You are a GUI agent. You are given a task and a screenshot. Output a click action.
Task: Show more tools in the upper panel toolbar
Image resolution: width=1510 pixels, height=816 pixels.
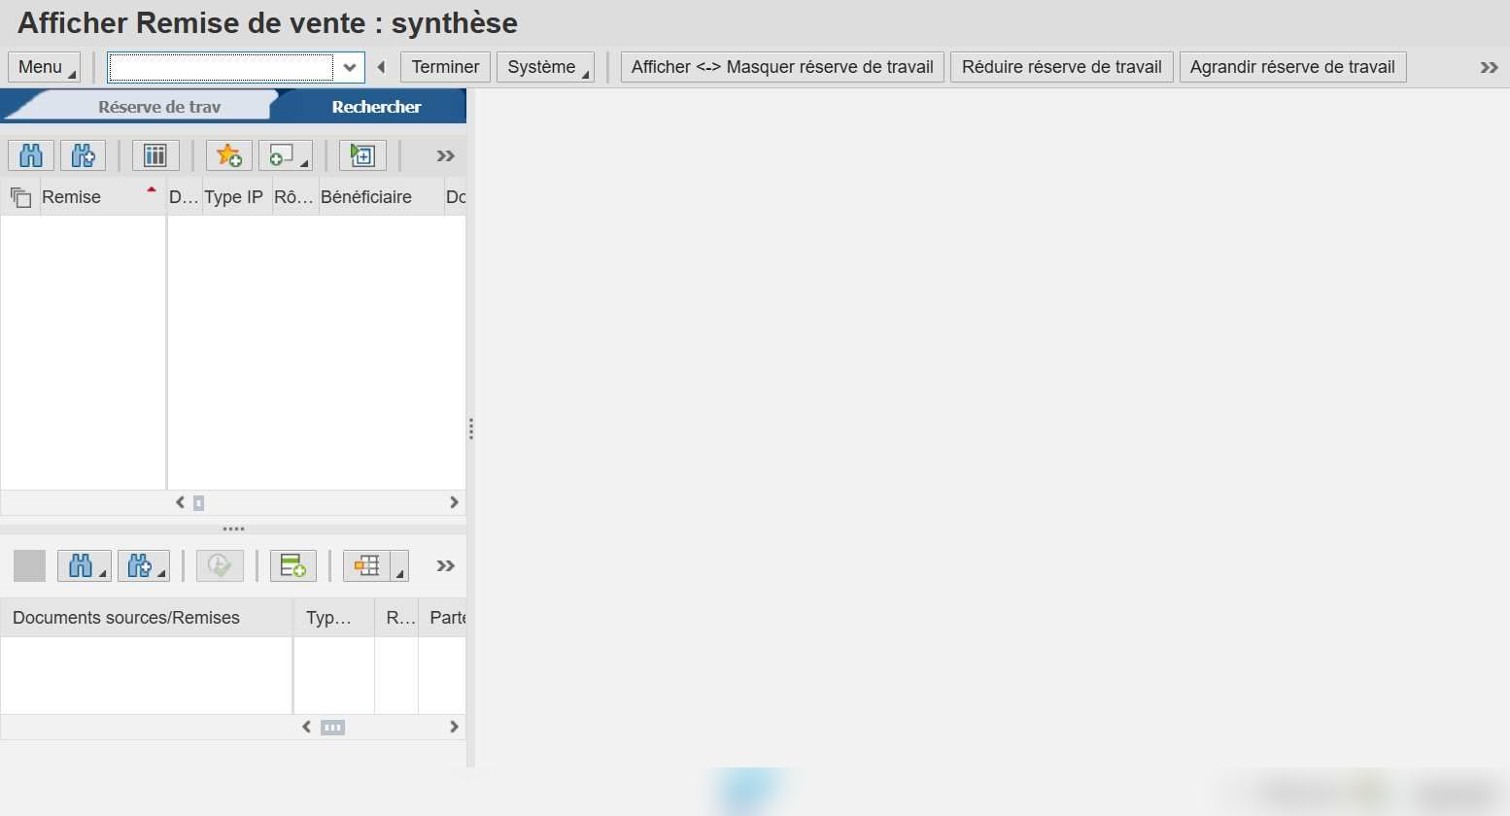[x=445, y=155]
